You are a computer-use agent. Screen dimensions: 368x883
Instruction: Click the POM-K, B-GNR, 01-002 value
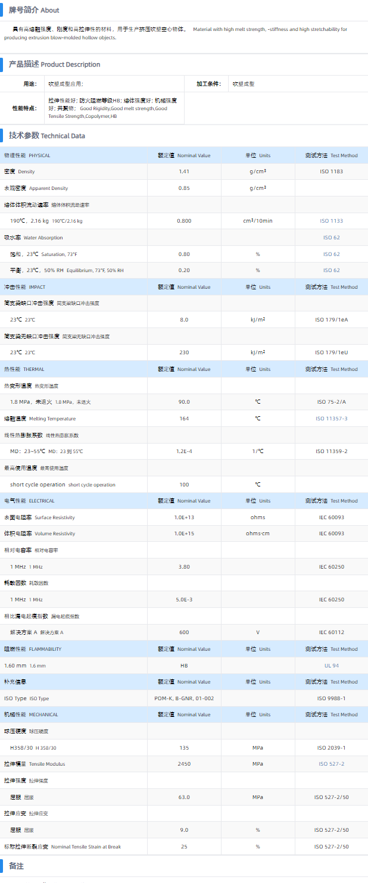pos(184,698)
